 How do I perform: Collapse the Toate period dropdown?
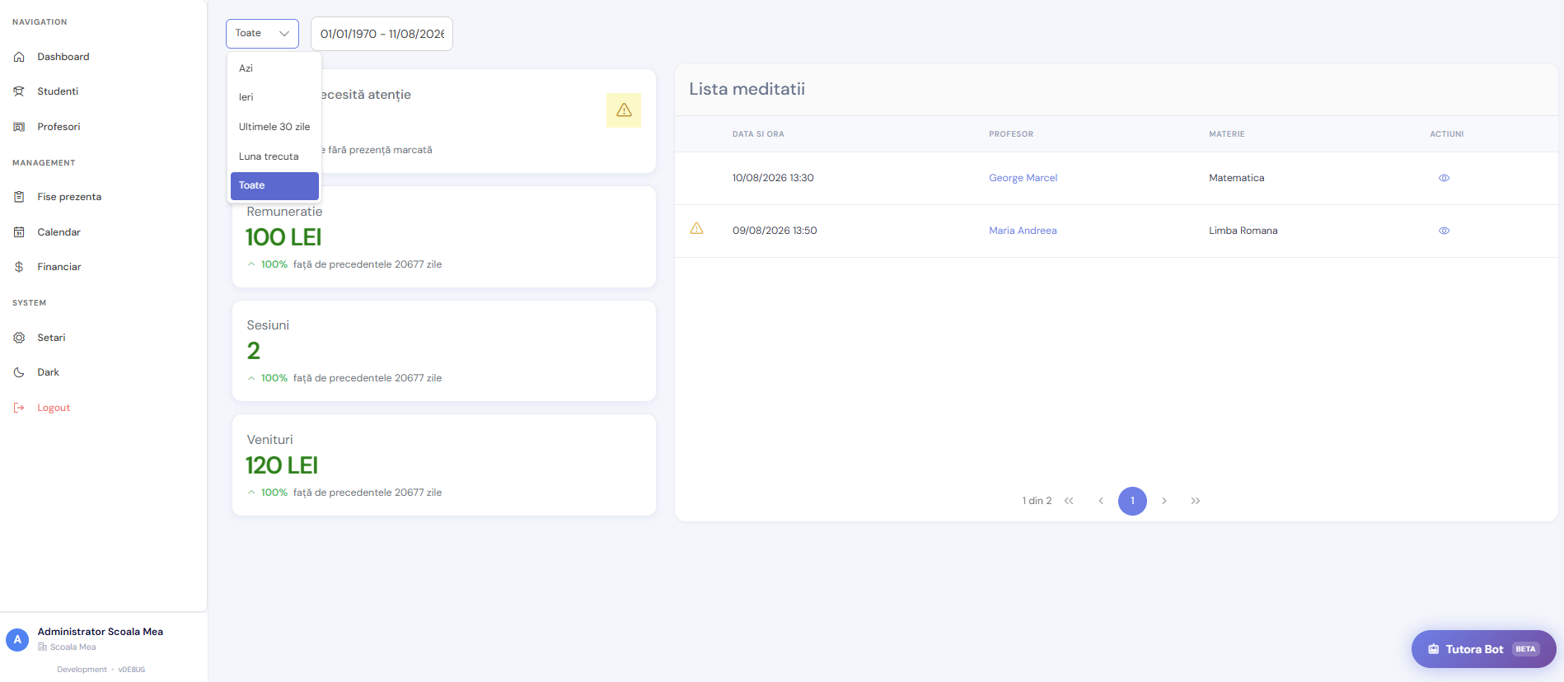pyautogui.click(x=262, y=34)
